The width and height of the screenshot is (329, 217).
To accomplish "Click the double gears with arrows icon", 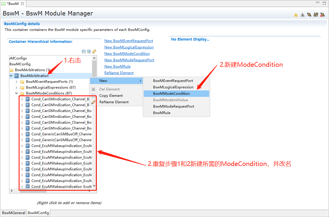I will (316, 15).
